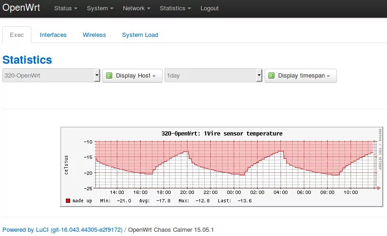Click the Display Host button
The width and height of the screenshot is (387, 236).
pos(132,76)
